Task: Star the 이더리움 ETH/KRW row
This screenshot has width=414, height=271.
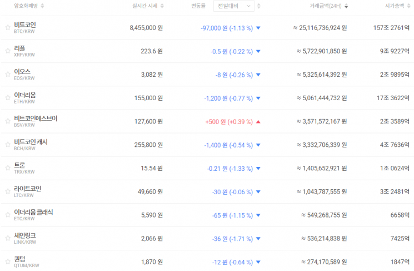Action: [x=8, y=97]
